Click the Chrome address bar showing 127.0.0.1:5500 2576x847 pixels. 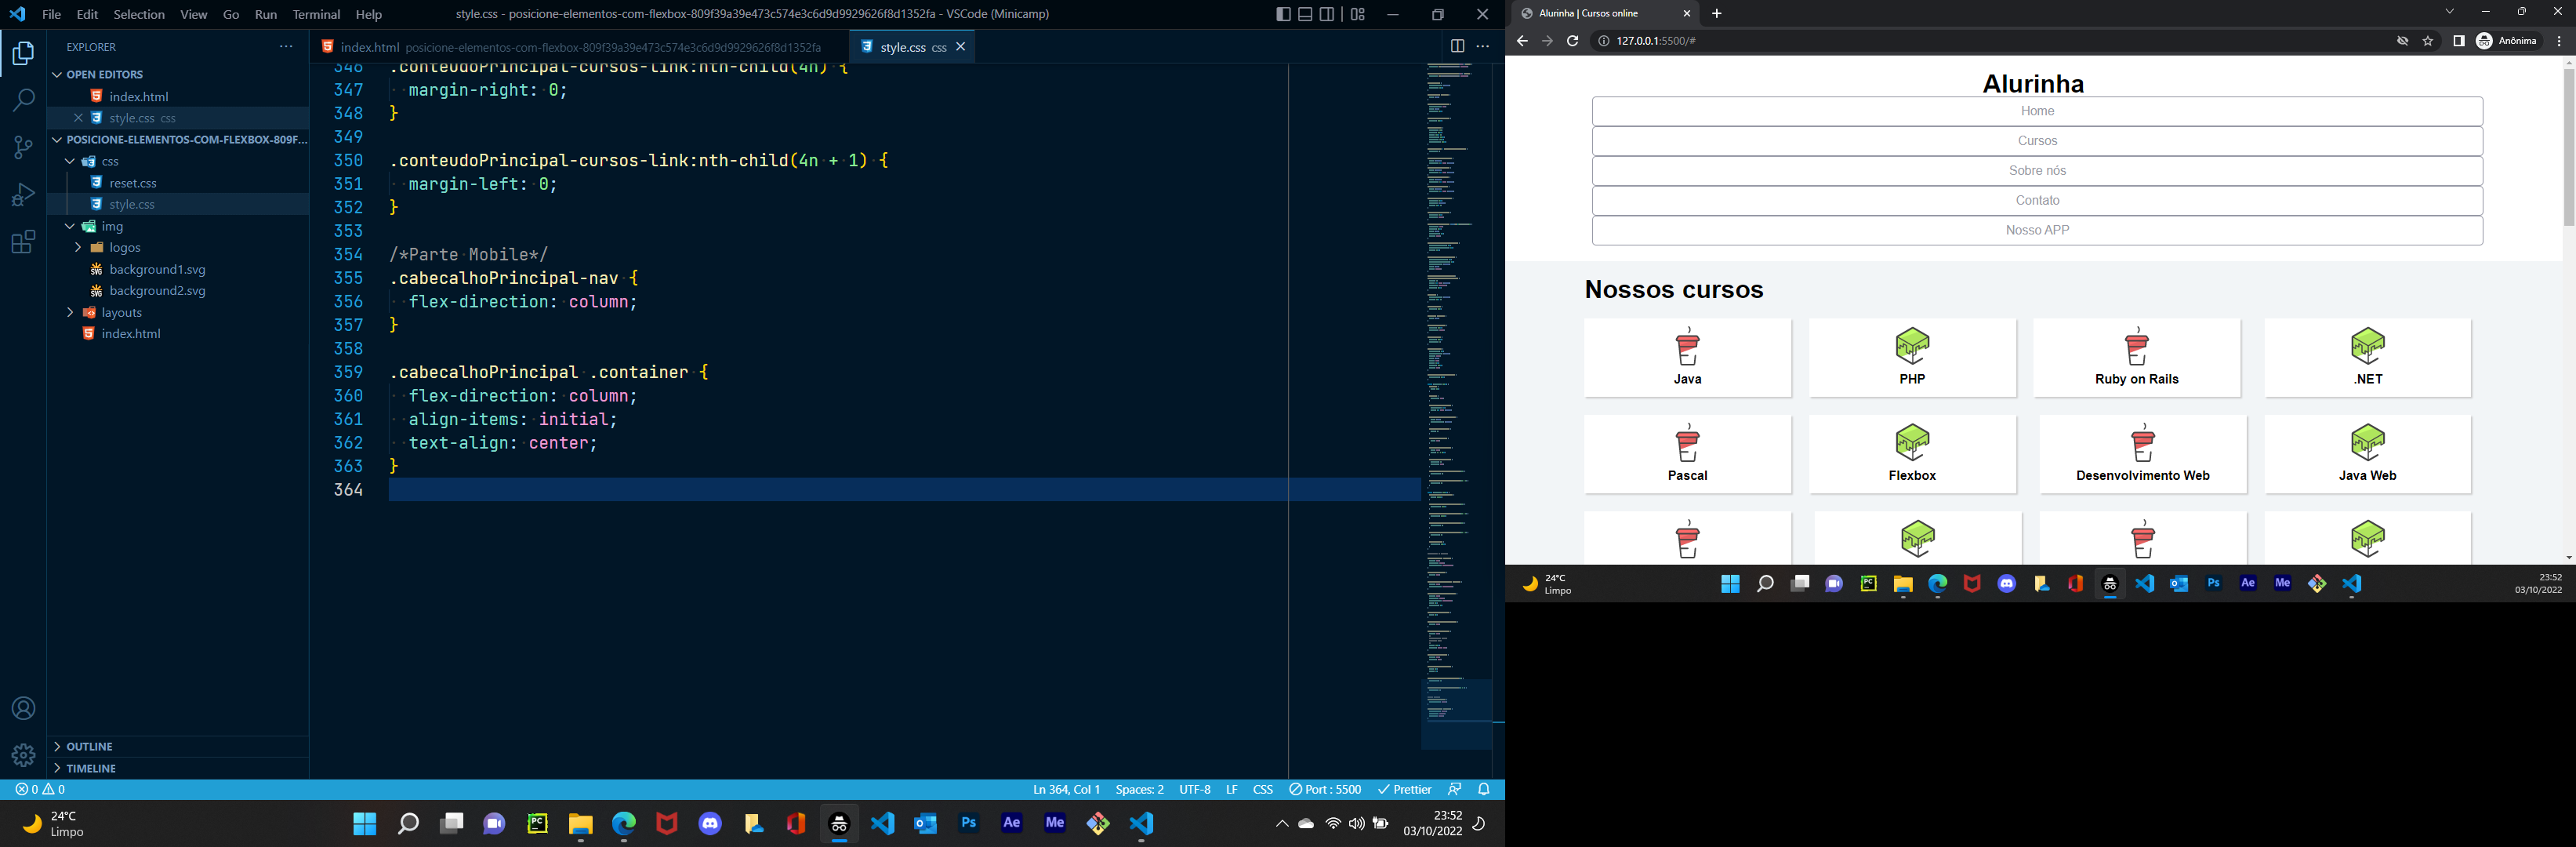click(x=1990, y=41)
